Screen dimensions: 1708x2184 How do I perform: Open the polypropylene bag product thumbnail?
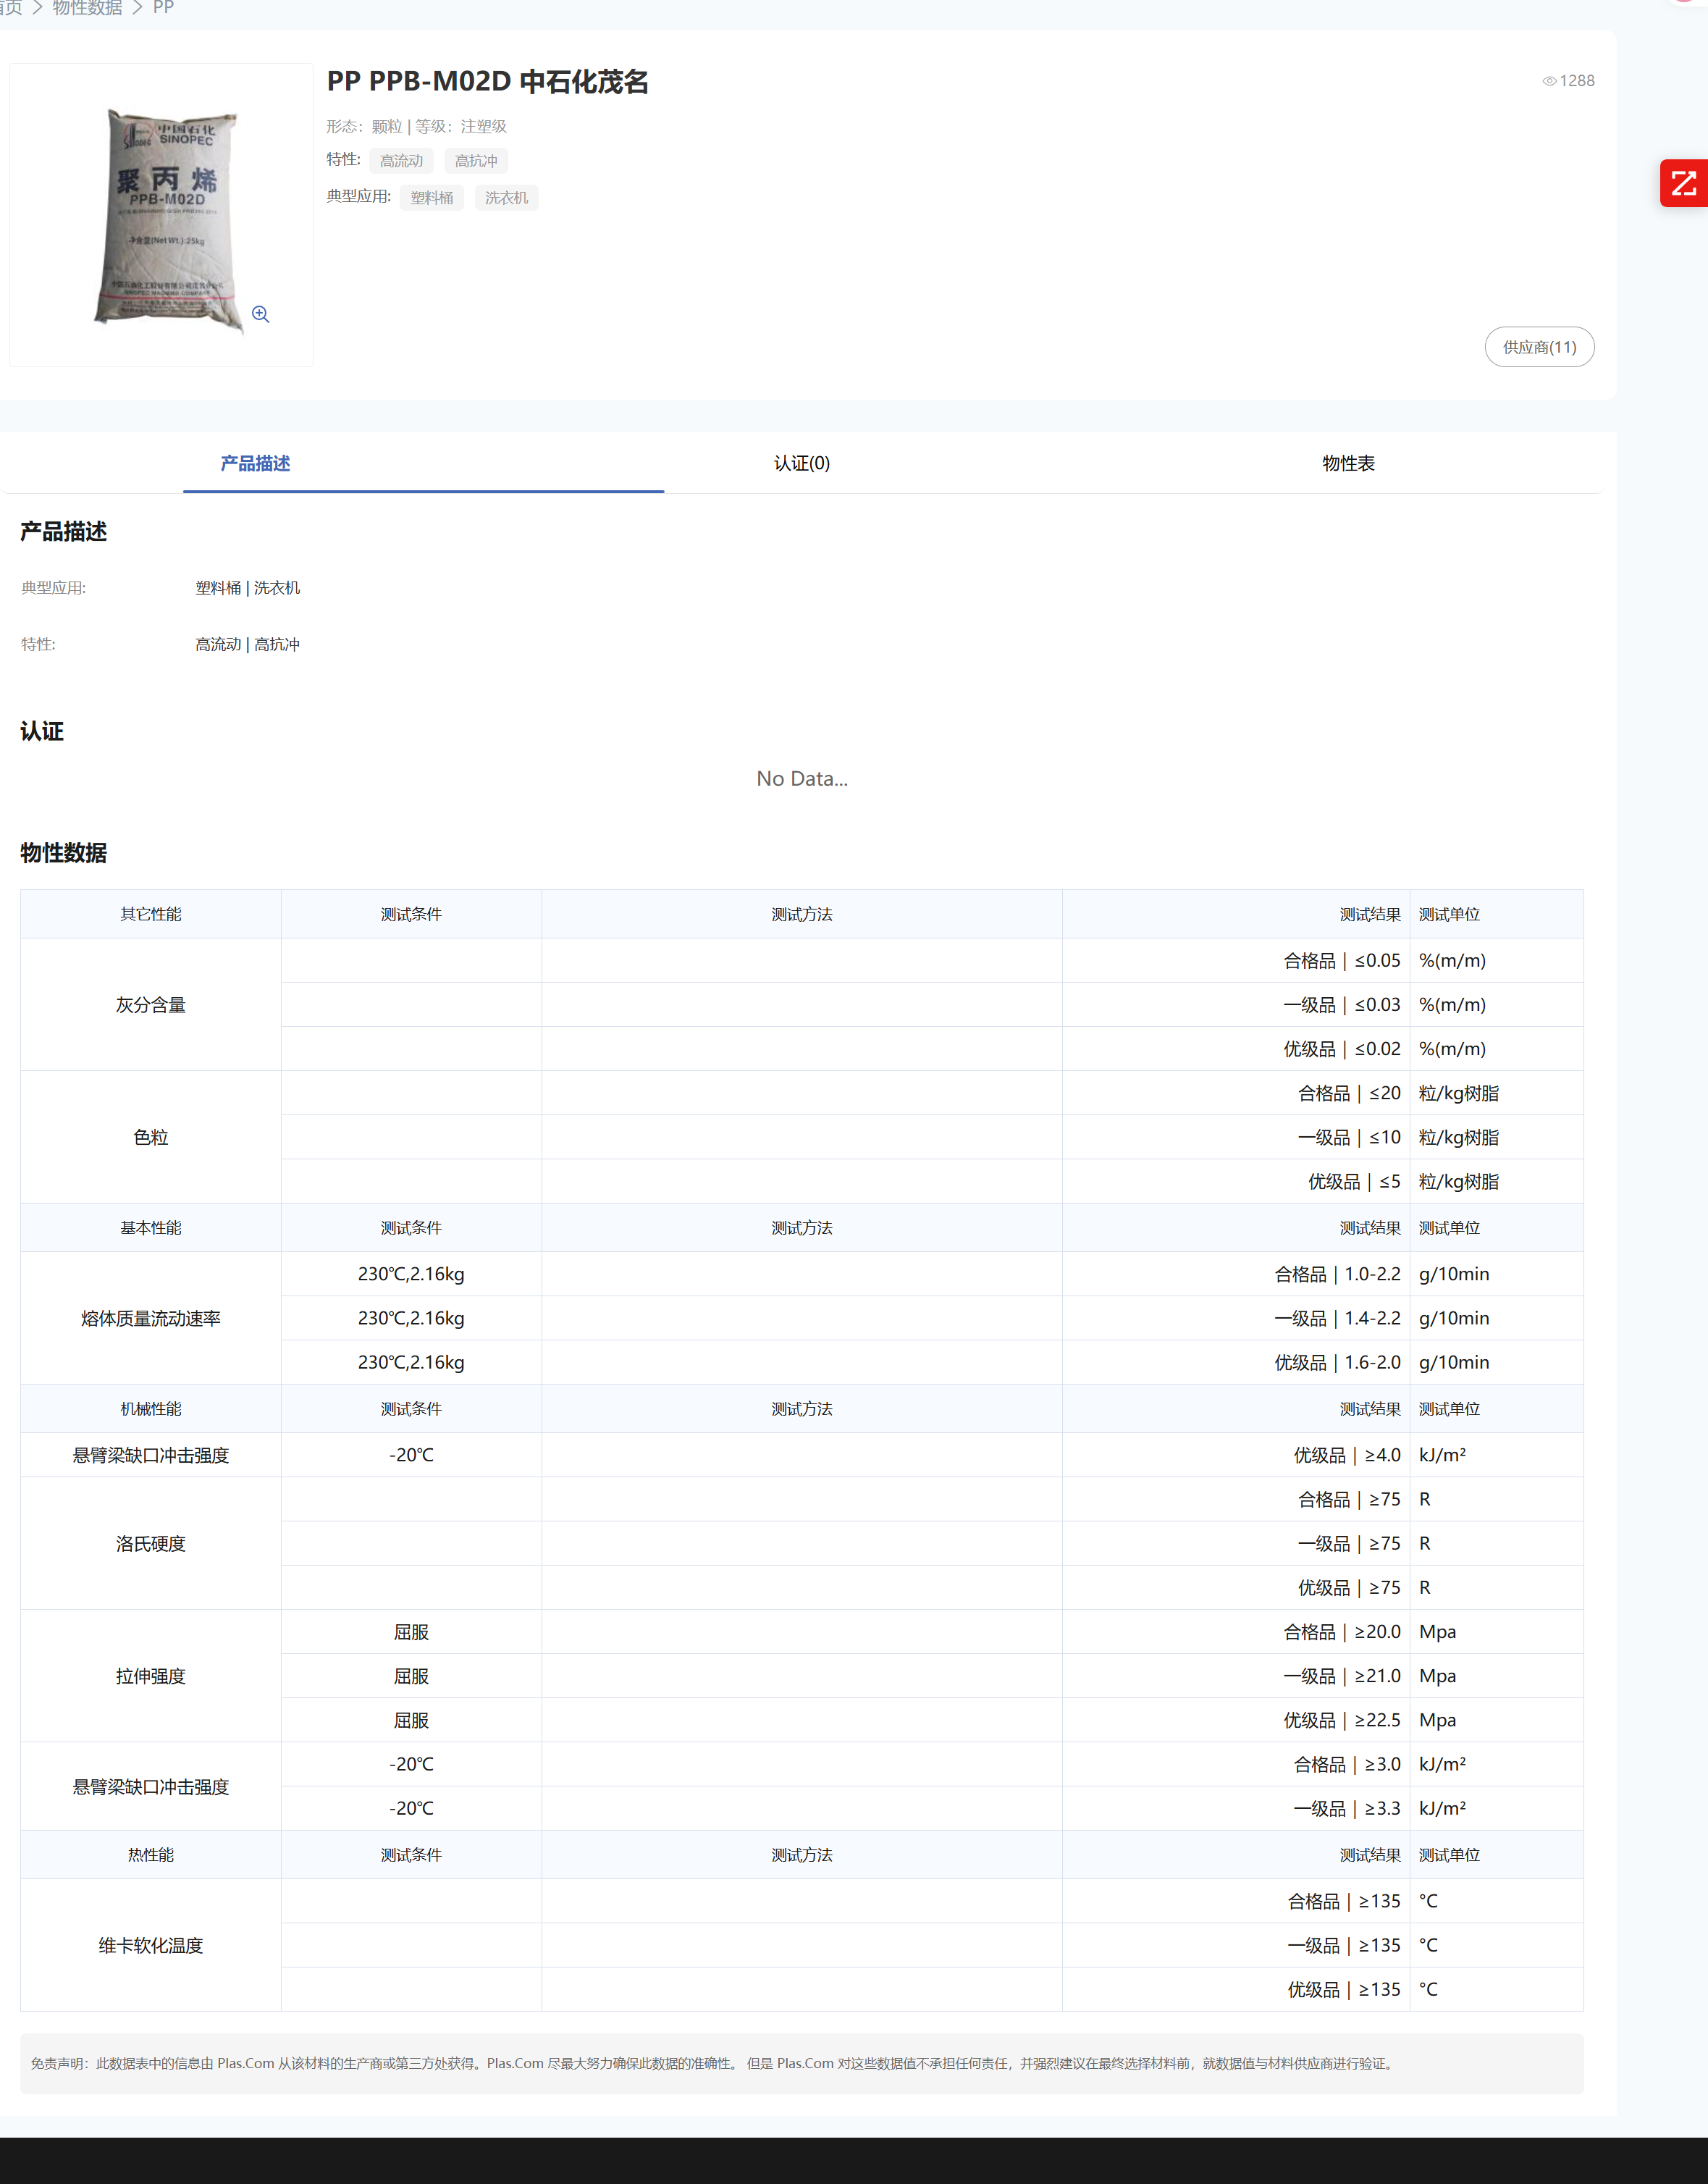[x=161, y=215]
